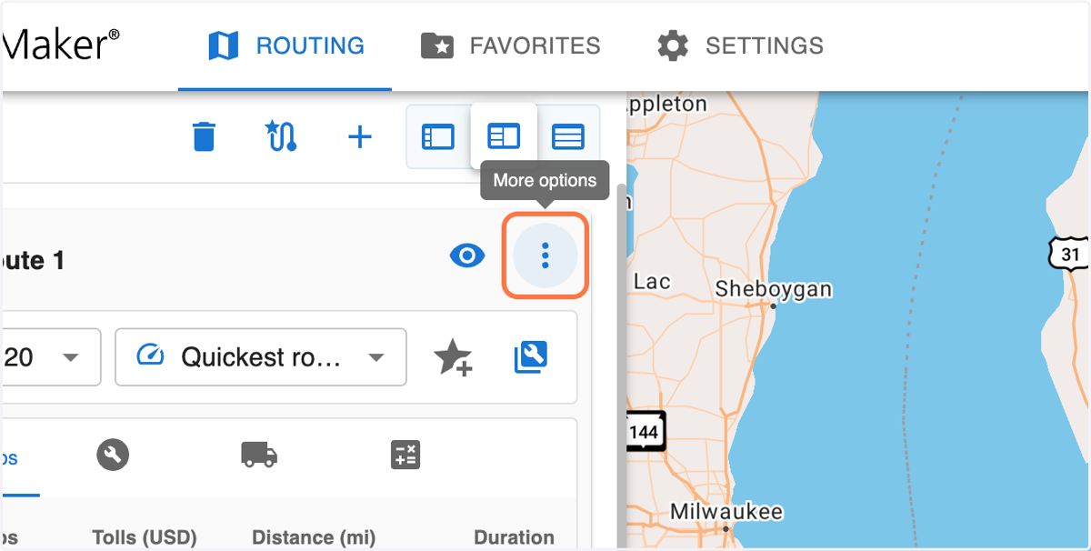
Task: Click the panel vertical scrollbar
Action: click(622, 364)
